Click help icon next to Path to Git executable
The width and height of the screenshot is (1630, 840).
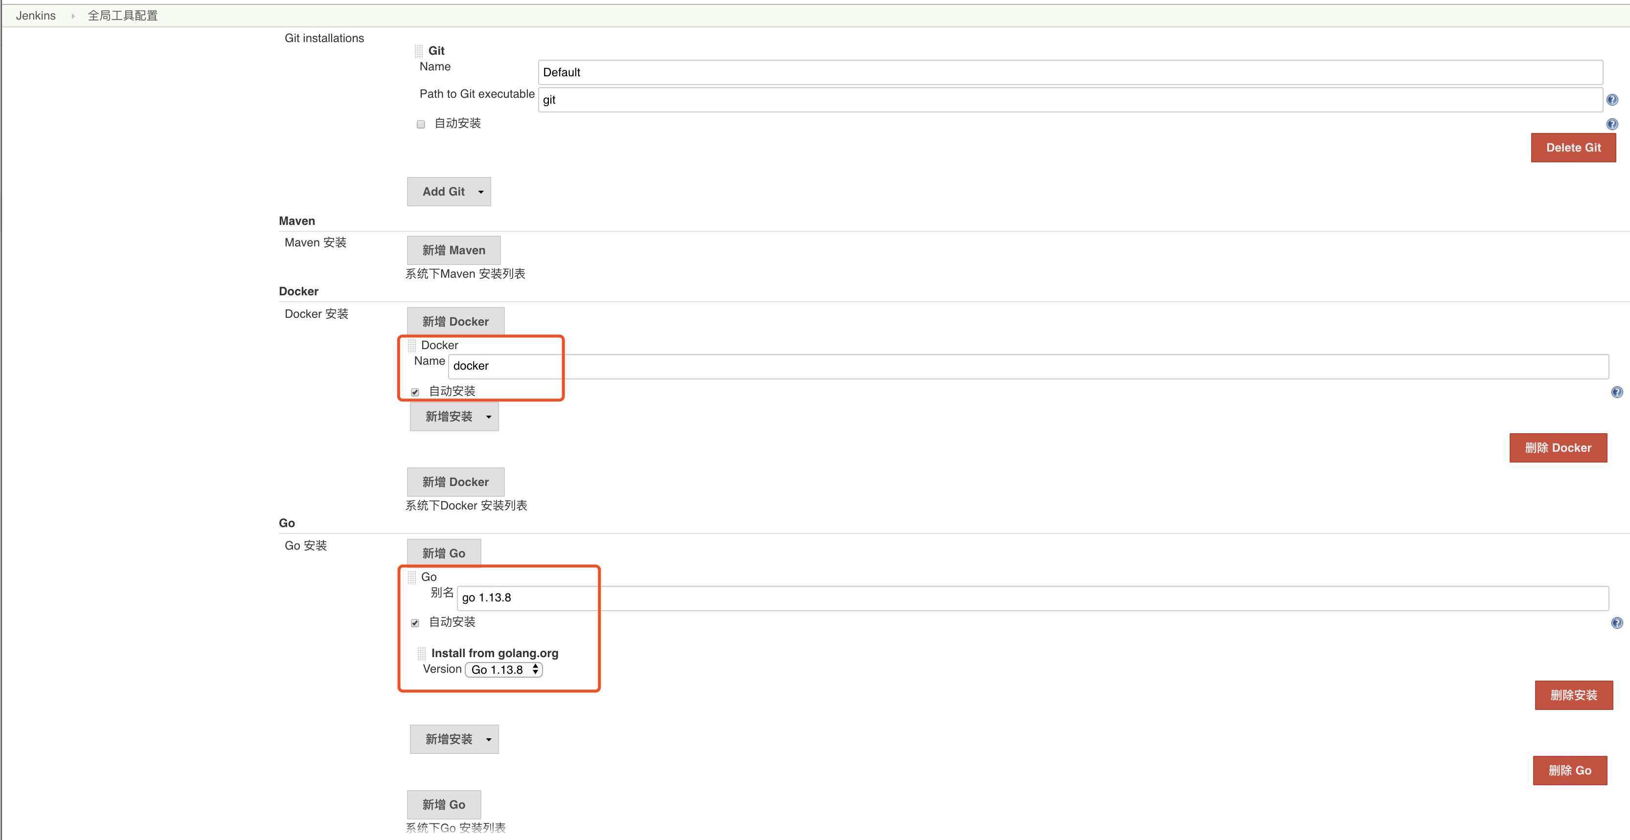click(x=1611, y=100)
